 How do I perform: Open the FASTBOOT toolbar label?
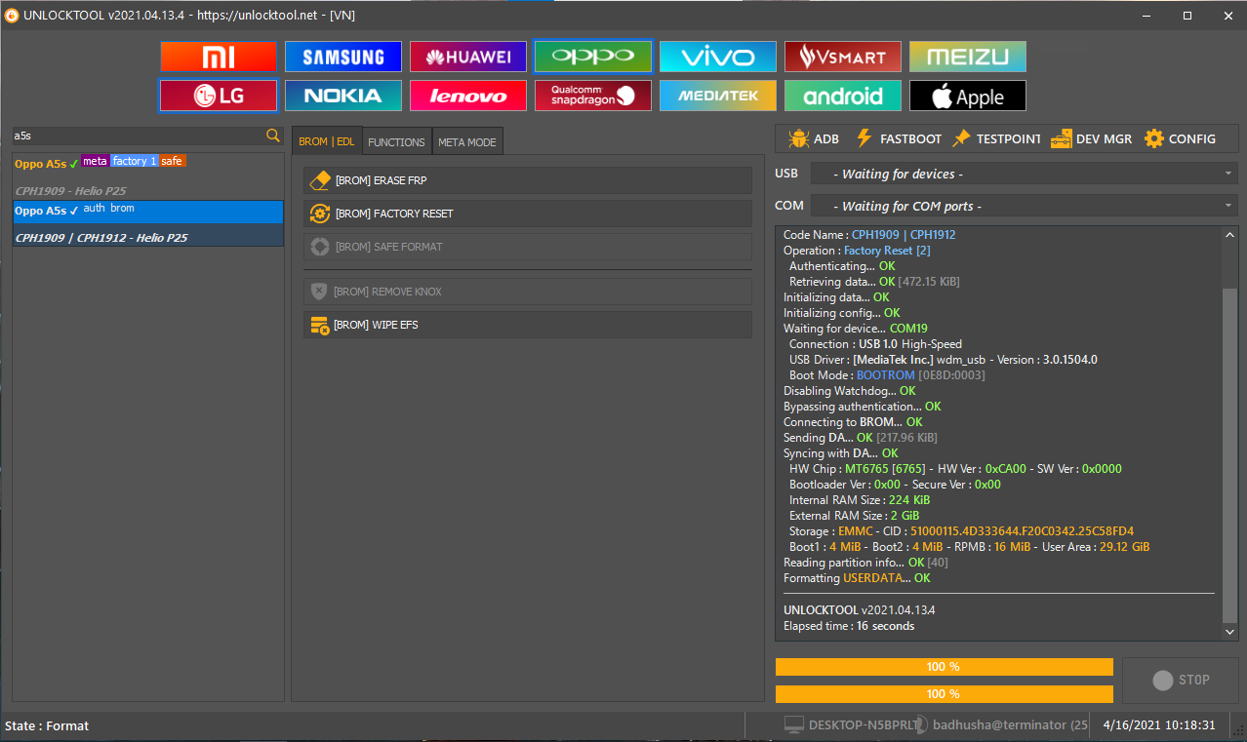(911, 139)
